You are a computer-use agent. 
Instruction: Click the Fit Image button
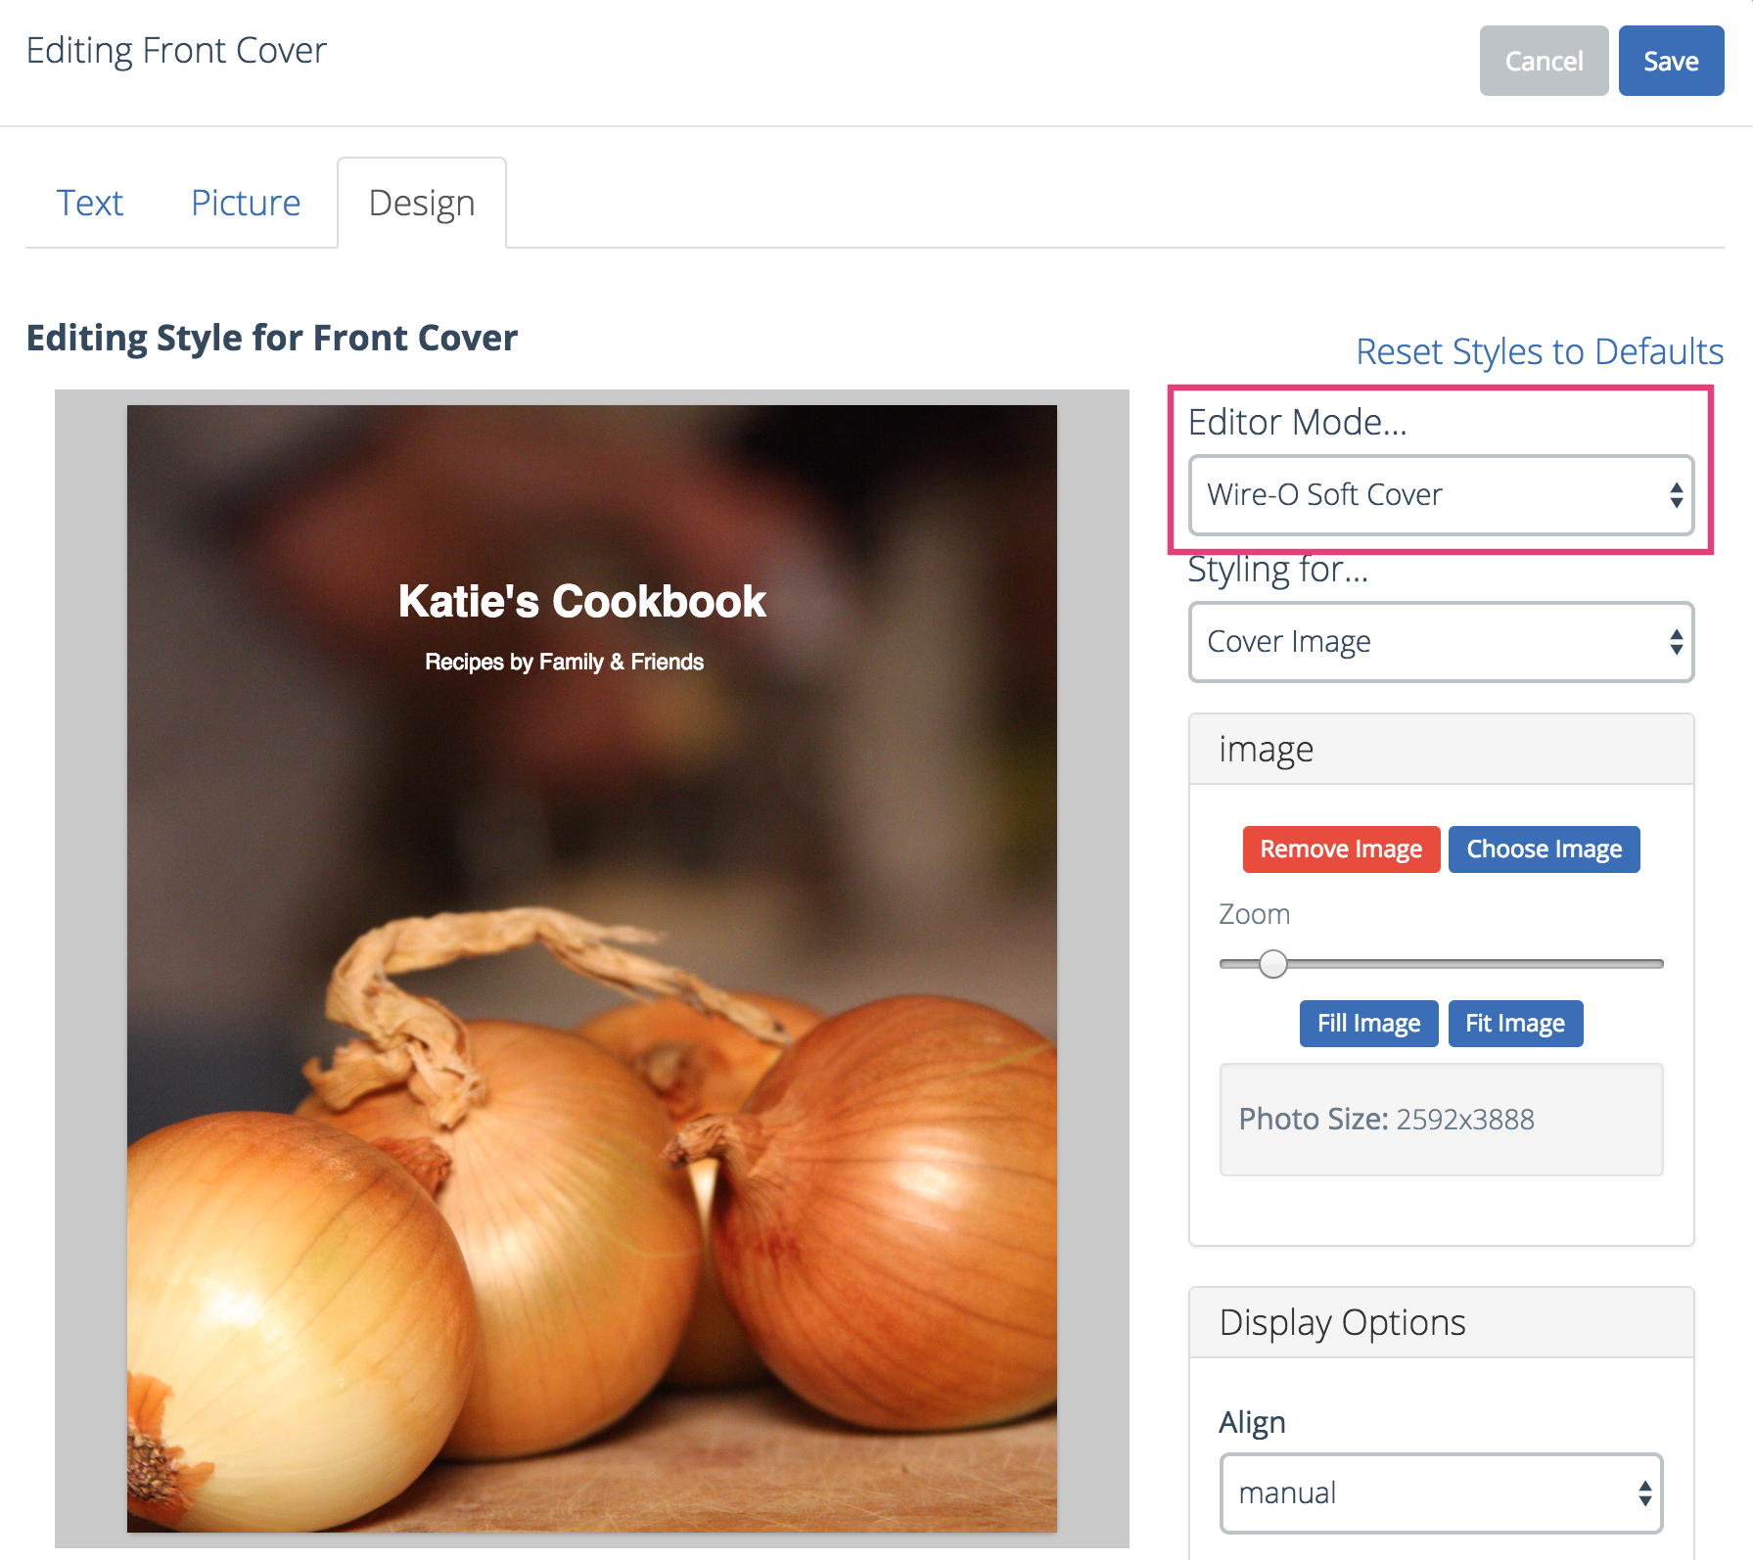[x=1515, y=1024]
